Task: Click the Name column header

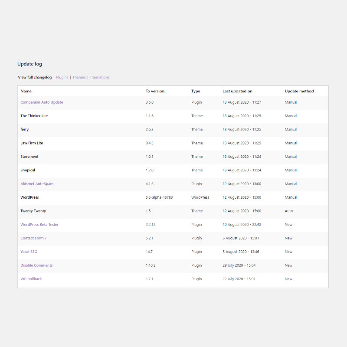Action: click(26, 91)
